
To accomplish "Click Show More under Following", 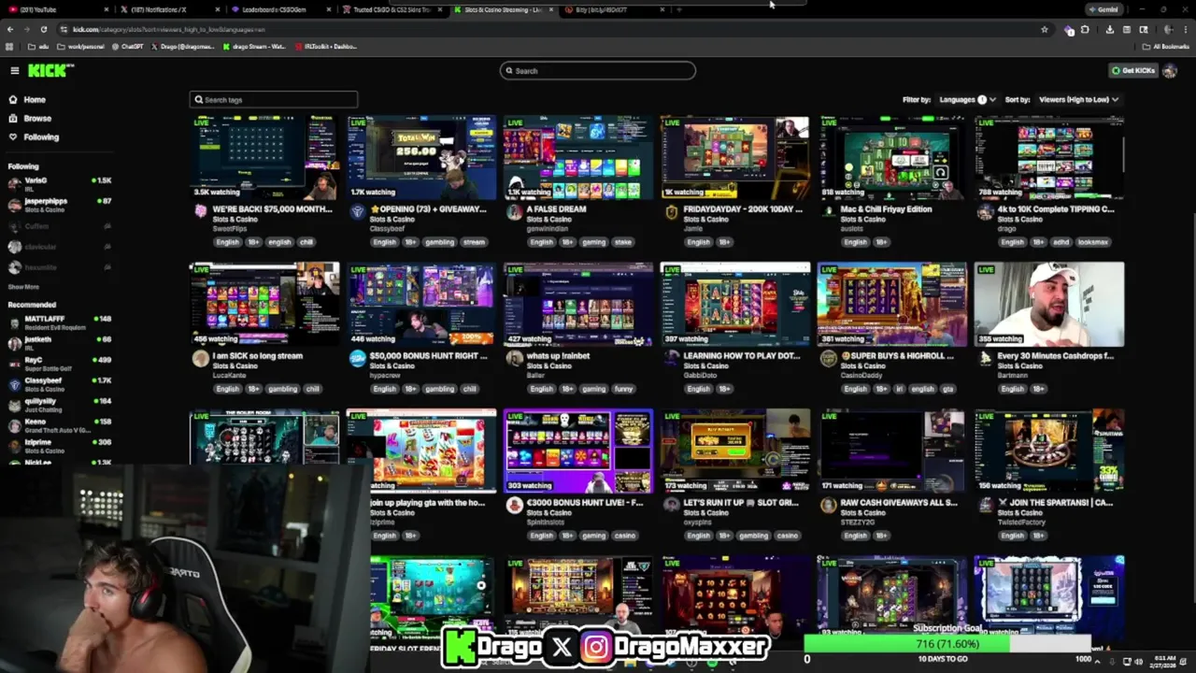I will tap(23, 287).
